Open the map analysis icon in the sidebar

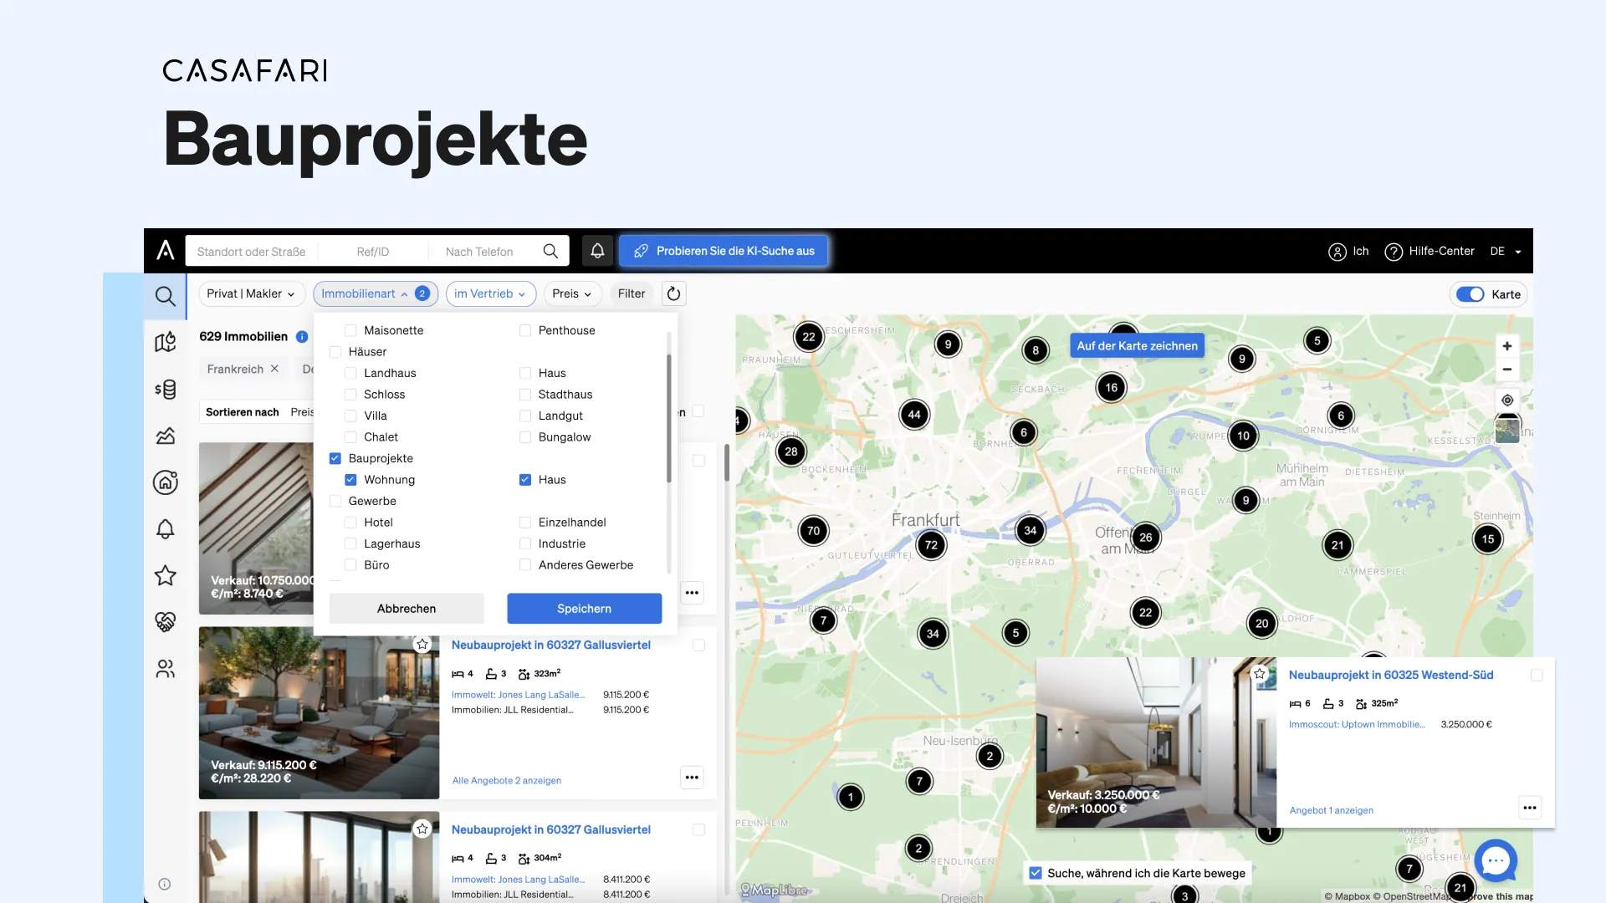(165, 342)
